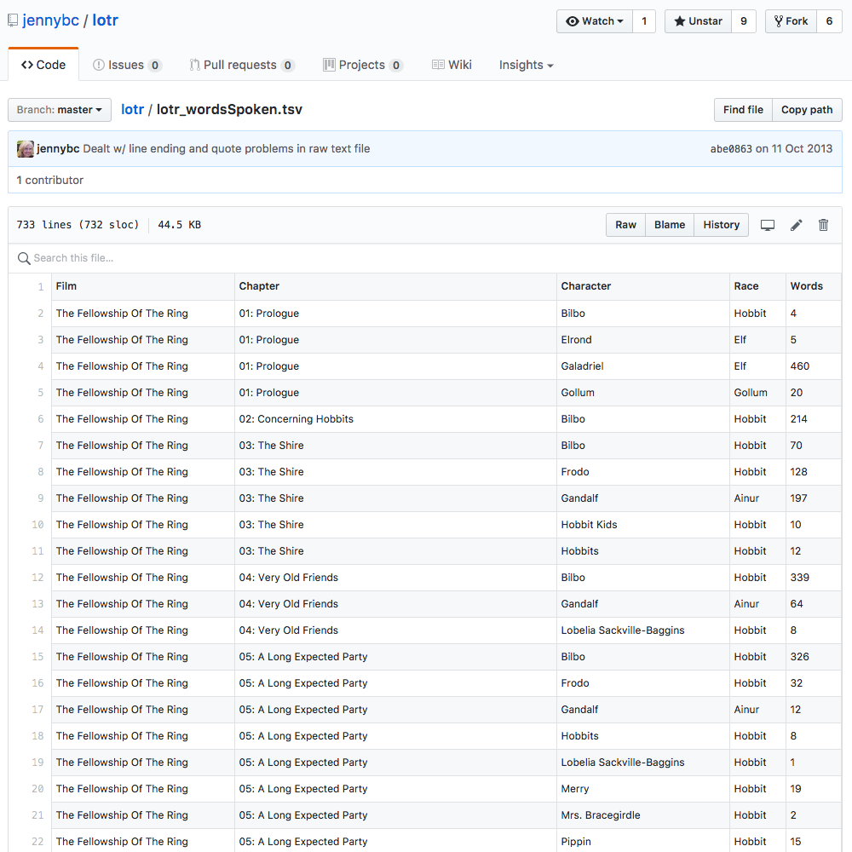Unstar the repository
852x852 pixels.
click(x=698, y=21)
